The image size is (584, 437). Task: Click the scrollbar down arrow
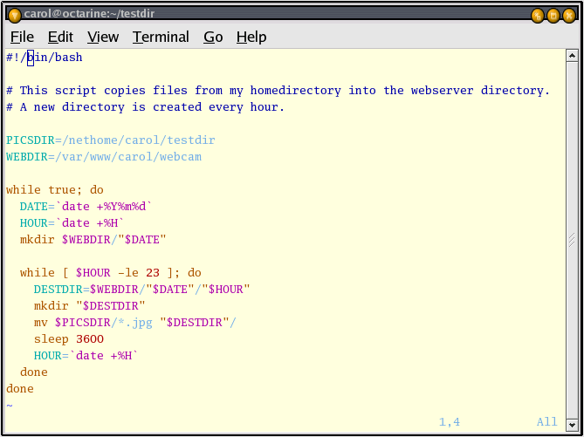(572, 428)
